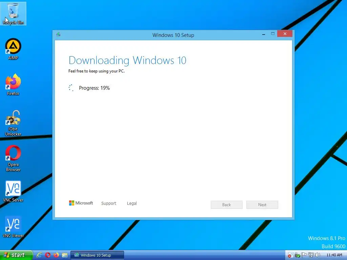Select the Opera Browser desktop shortcut
The width and height of the screenshot is (347, 260).
coord(13,158)
